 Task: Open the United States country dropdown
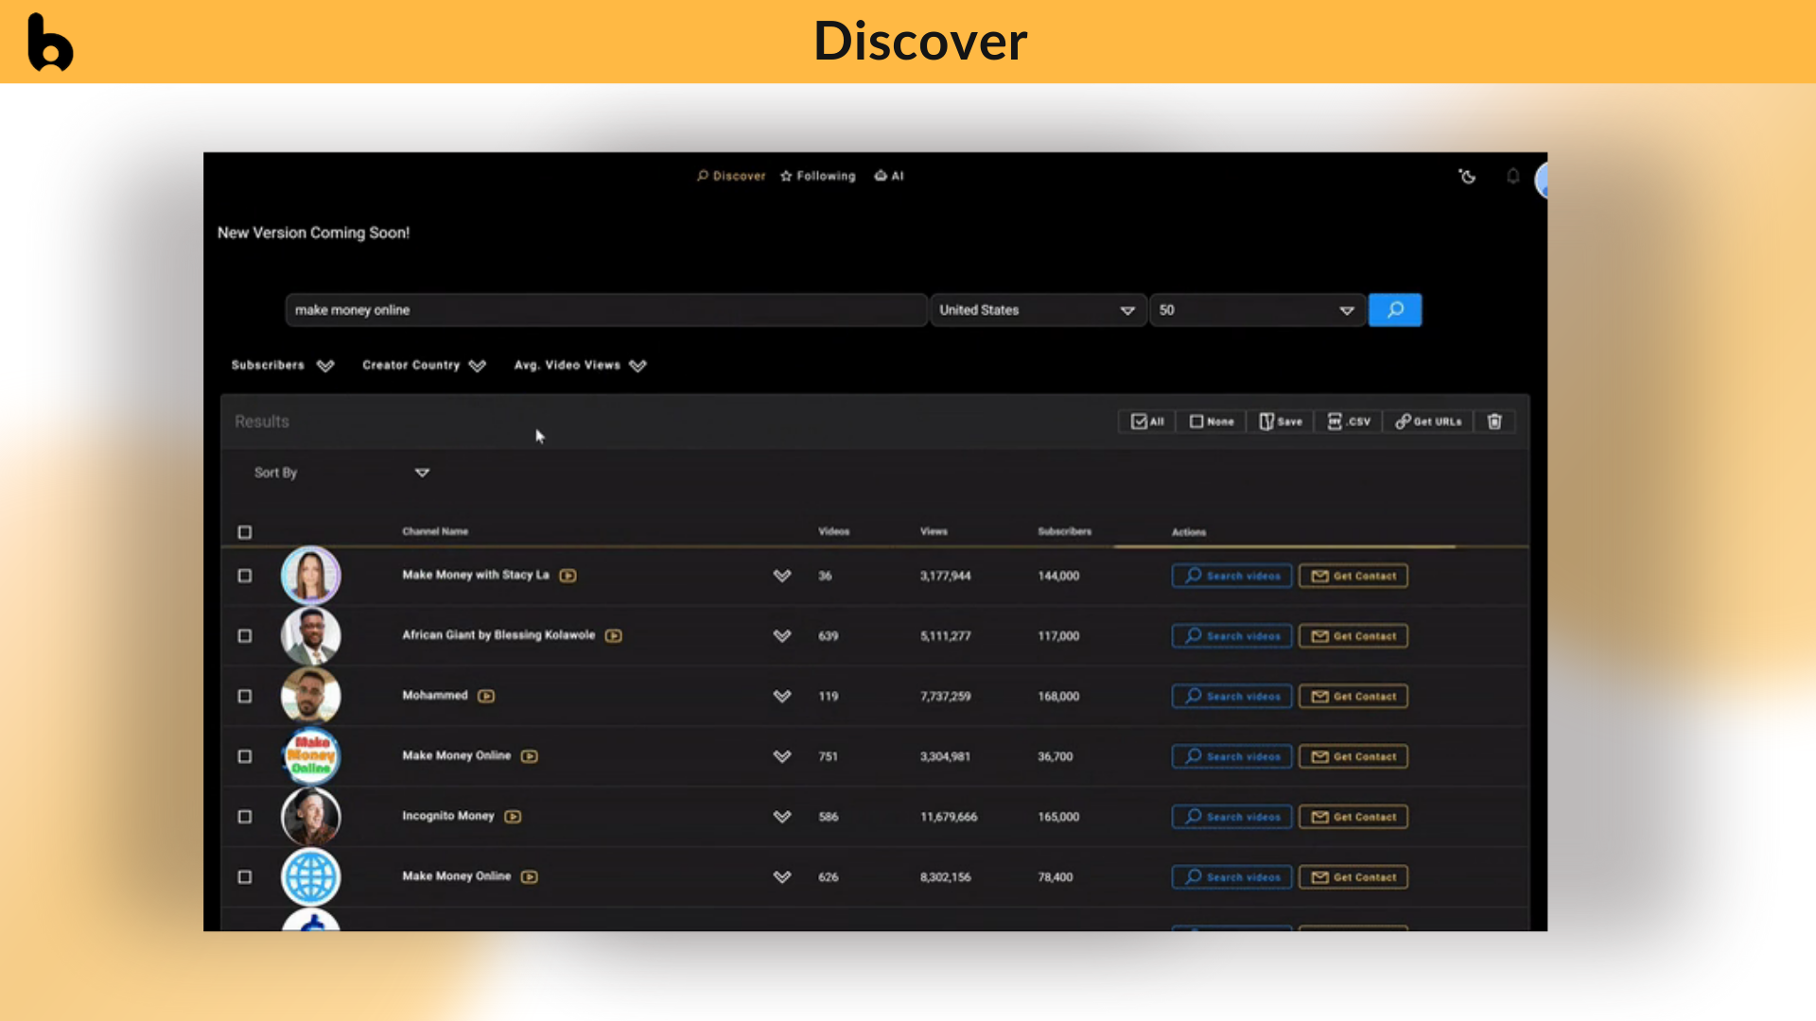pos(1036,310)
